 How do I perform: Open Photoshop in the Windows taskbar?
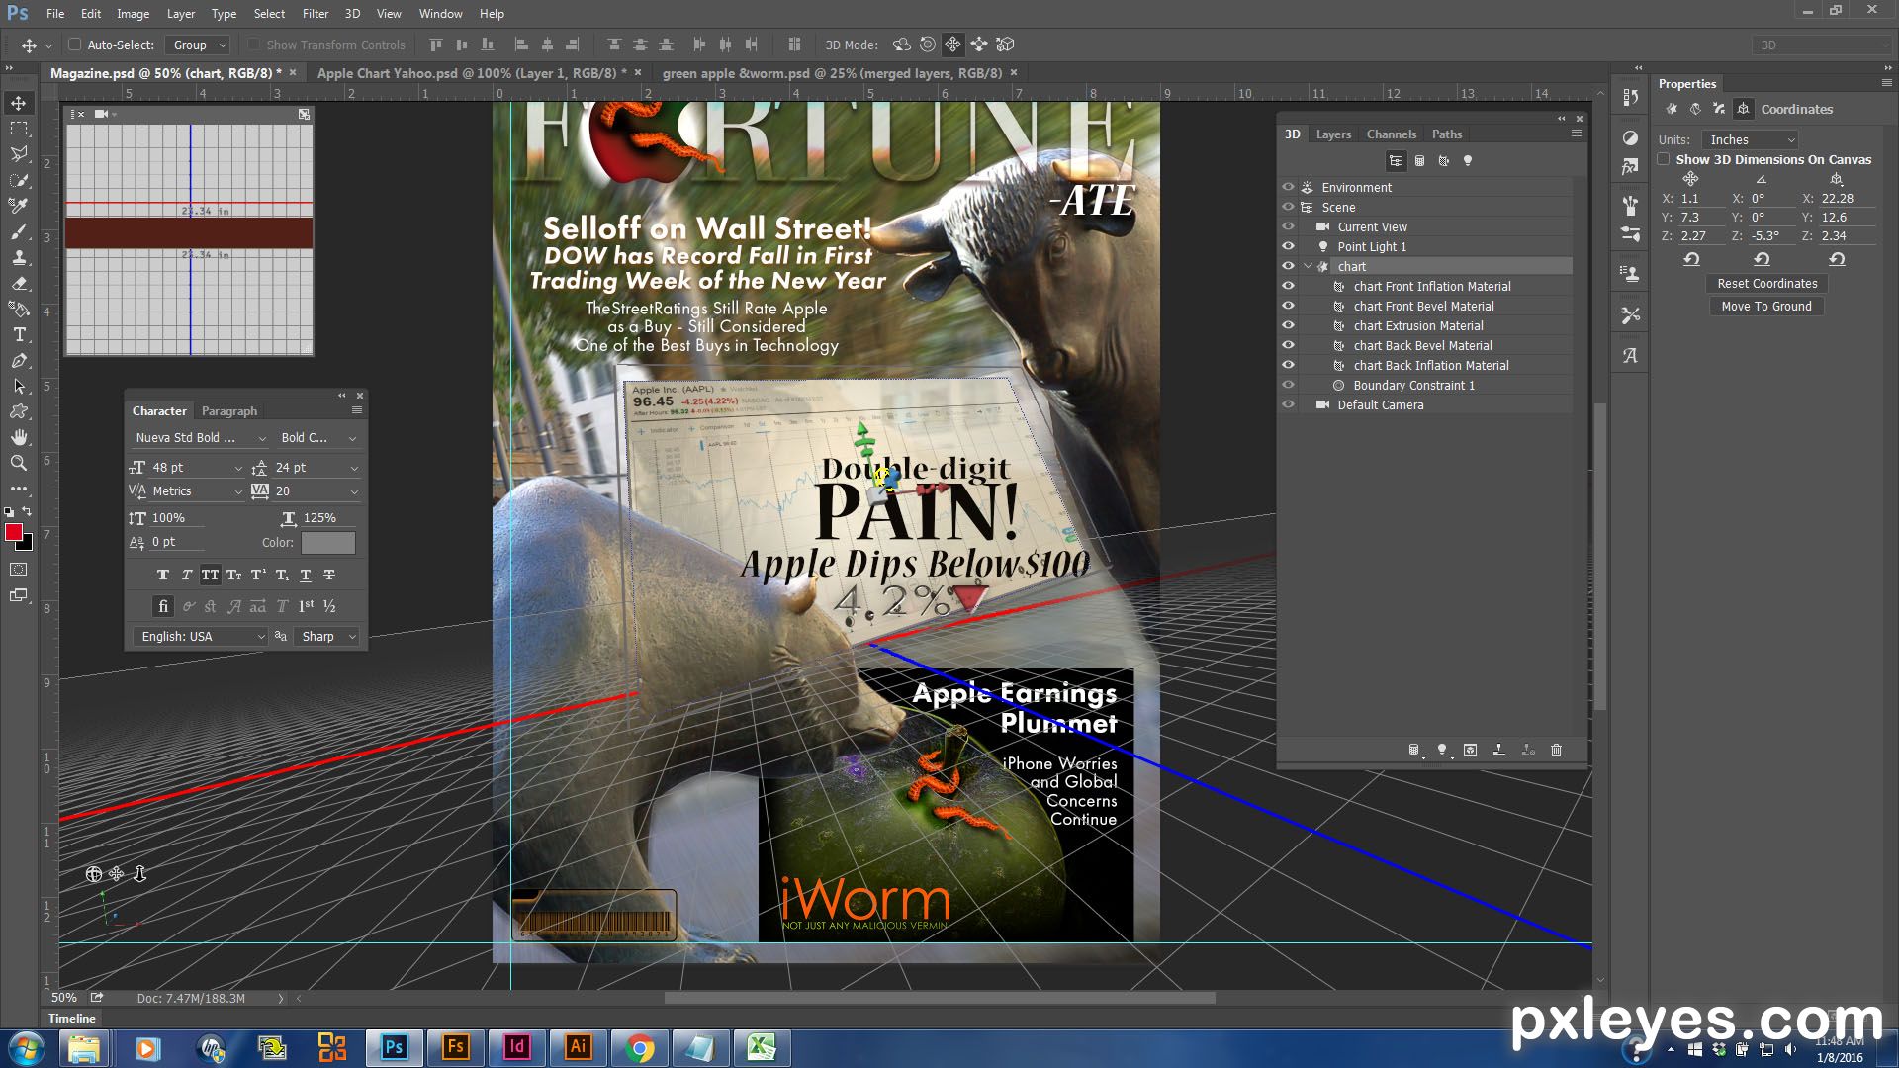(394, 1047)
